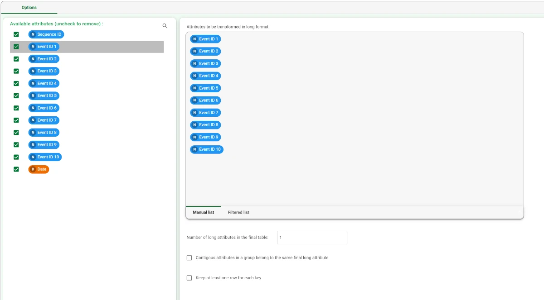
Task: Uncheck the Event ID 8 checkbox
Action: click(x=16, y=133)
